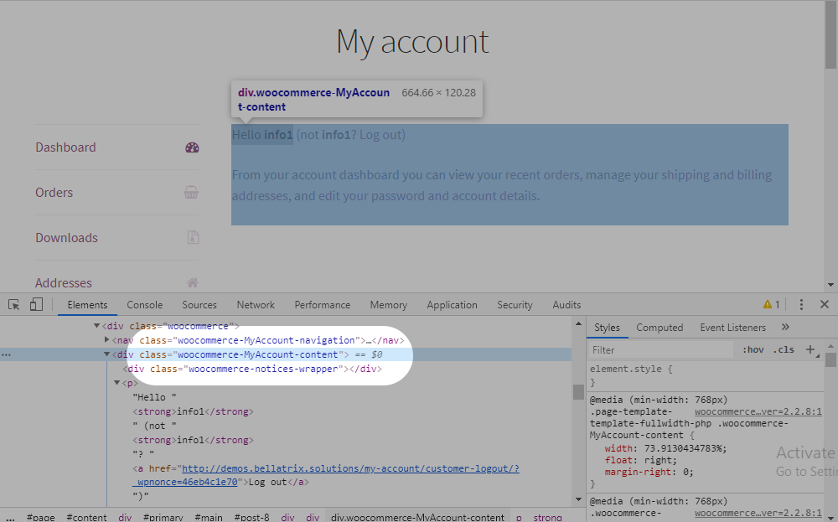The image size is (838, 522).
Task: Open the Performance tab
Action: point(323,304)
